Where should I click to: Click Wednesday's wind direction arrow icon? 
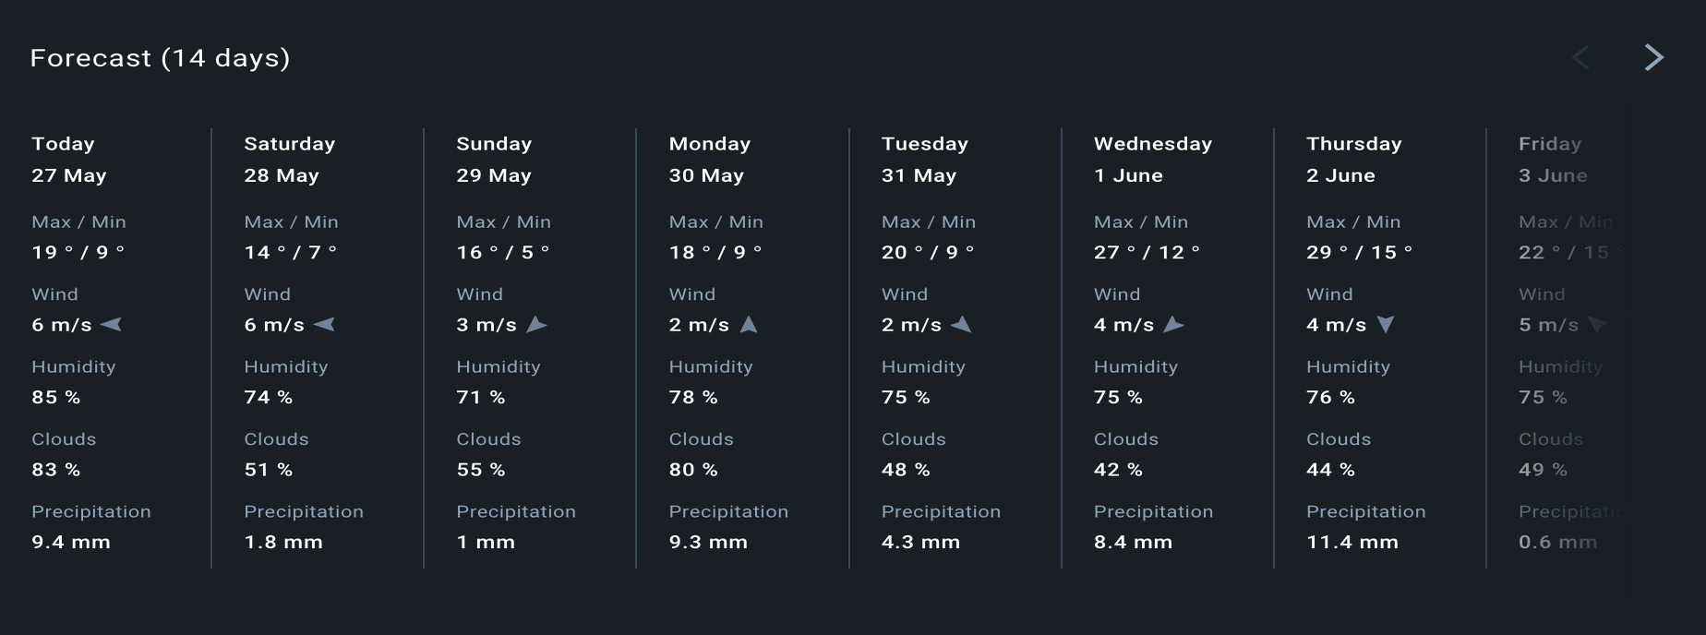[x=1173, y=325]
